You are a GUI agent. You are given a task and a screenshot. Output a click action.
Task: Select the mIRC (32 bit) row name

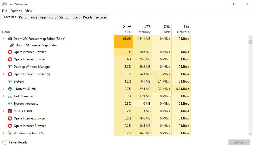(23, 111)
